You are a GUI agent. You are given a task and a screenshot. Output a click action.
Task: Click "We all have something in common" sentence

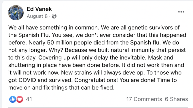[54, 27]
